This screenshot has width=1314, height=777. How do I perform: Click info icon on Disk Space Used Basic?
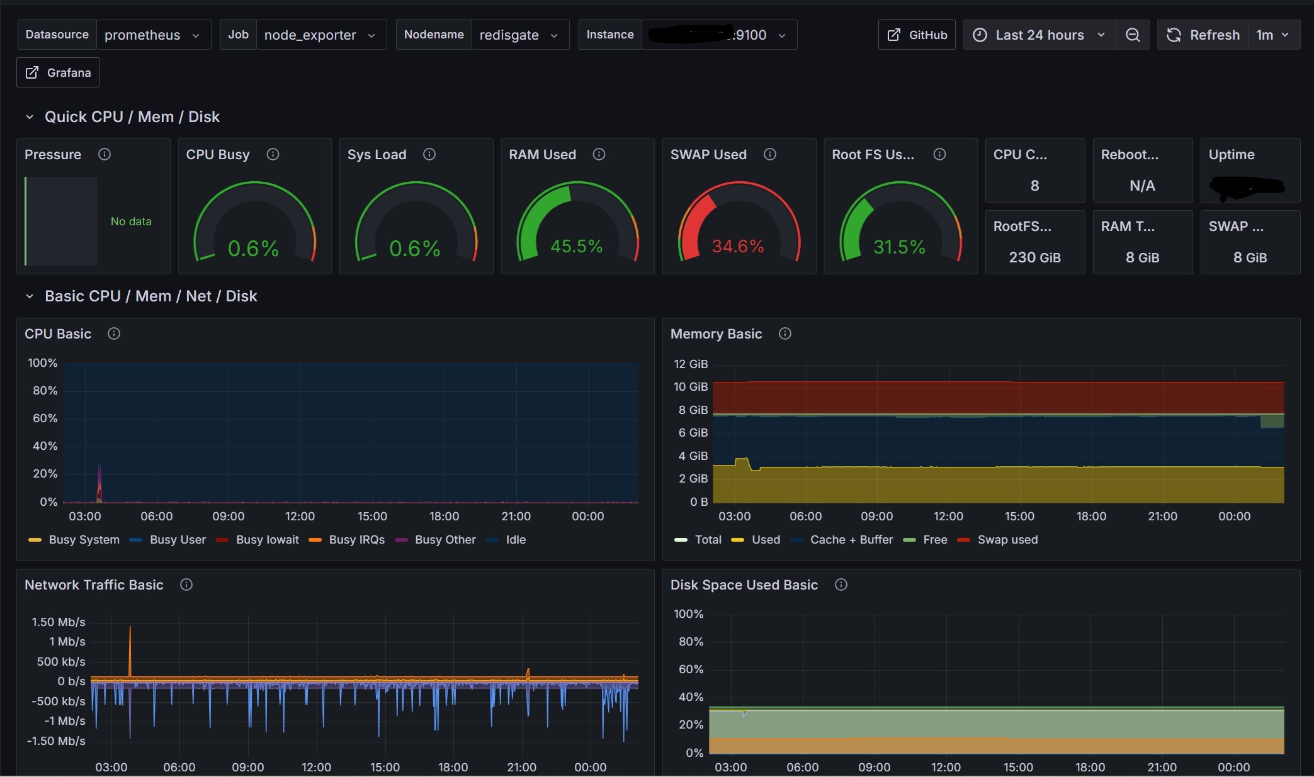(841, 584)
